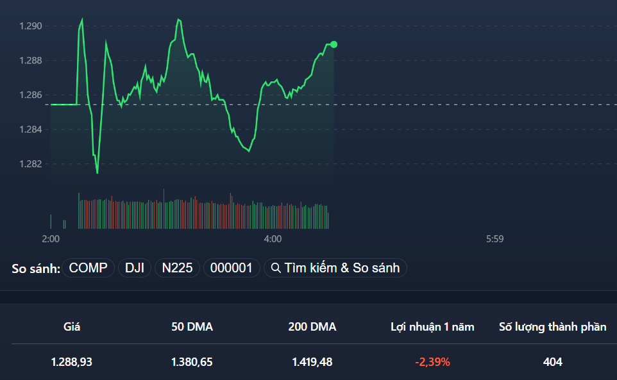
Task: Click the 'Lợi nhuận 1 năm' column header
Action: pyautogui.click(x=434, y=326)
